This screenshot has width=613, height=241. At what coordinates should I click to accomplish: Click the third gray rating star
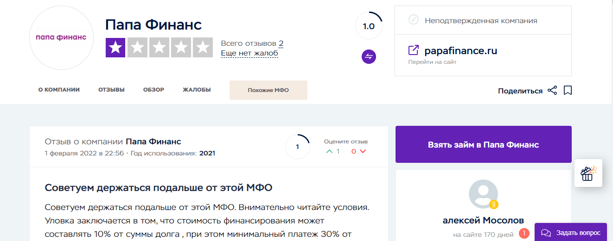[x=159, y=47]
